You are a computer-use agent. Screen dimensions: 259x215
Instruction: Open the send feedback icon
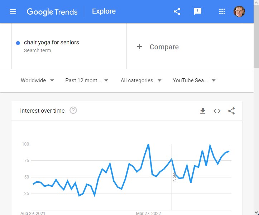[197, 11]
